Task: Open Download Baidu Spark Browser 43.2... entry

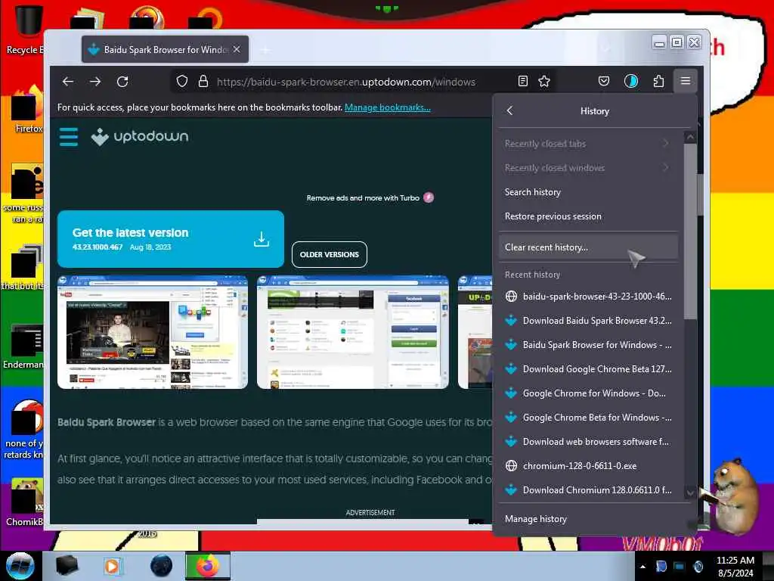Action: [x=588, y=321]
